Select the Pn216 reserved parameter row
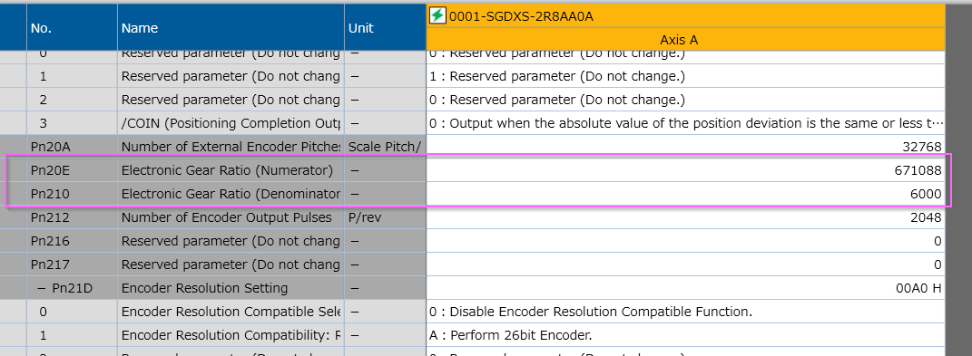Image resolution: width=972 pixels, height=356 pixels. (x=474, y=241)
